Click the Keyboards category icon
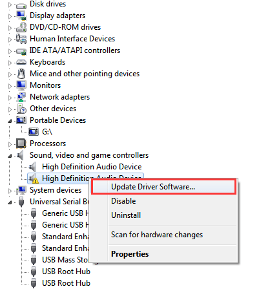Screen dimensions: 259x289 coord(21,62)
